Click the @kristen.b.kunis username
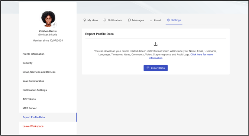Viewport: 249px width, 136px height. [48, 35]
